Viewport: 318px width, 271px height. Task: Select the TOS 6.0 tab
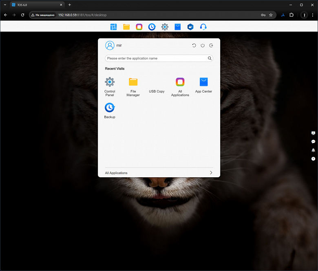click(x=38, y=5)
